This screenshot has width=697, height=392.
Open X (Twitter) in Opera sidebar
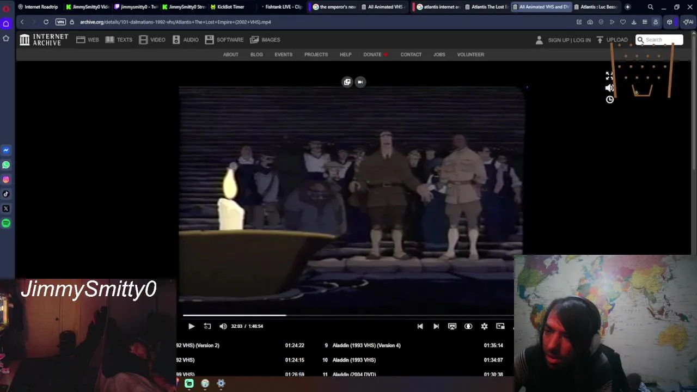click(6, 209)
